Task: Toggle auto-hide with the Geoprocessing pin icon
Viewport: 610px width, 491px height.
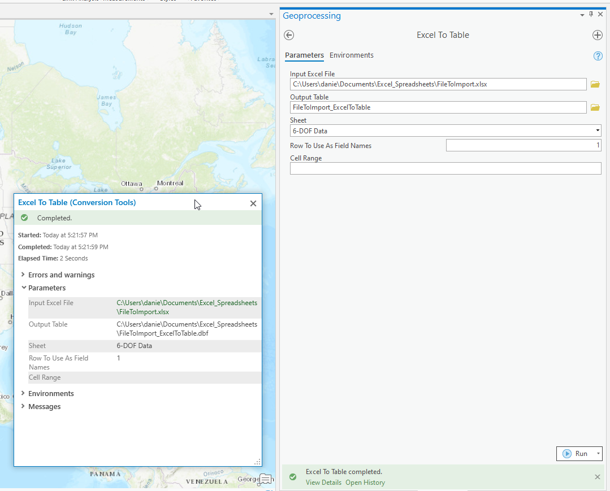Action: 590,14
